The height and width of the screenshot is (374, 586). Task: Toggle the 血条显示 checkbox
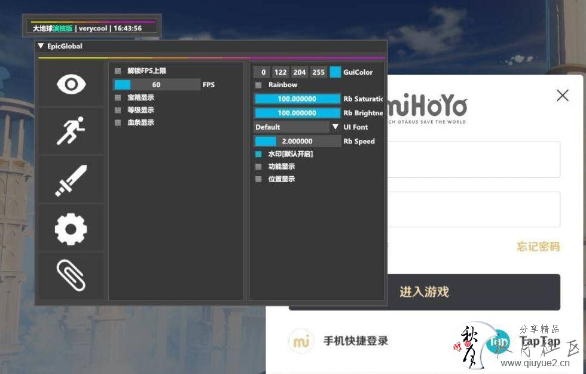point(118,122)
